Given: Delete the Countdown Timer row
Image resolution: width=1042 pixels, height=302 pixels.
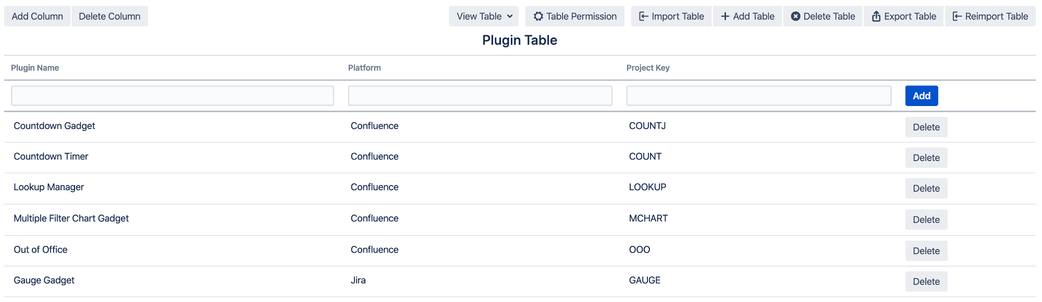Looking at the screenshot, I should [926, 158].
